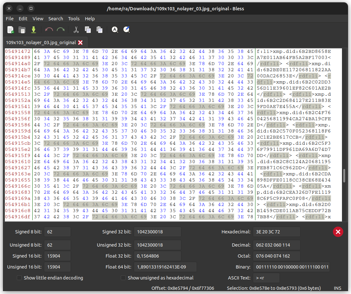
Task: Open Find and Replace icon
Action: point(127,30)
